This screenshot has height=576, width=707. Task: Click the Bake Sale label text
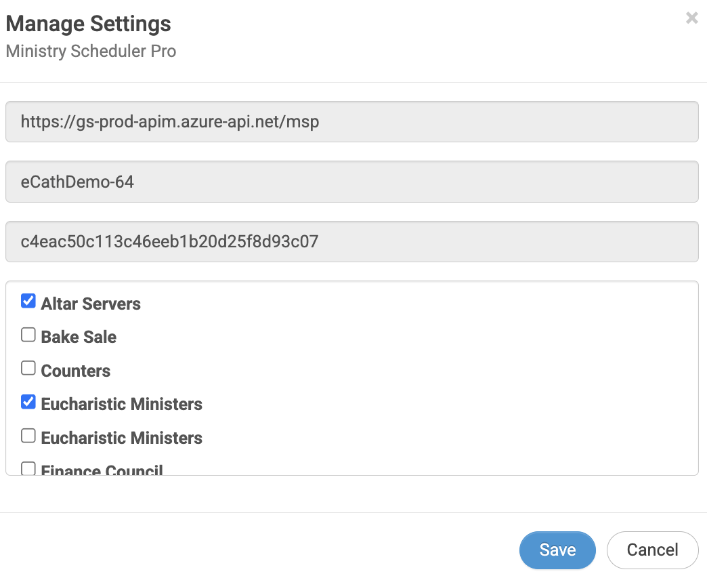tap(79, 337)
